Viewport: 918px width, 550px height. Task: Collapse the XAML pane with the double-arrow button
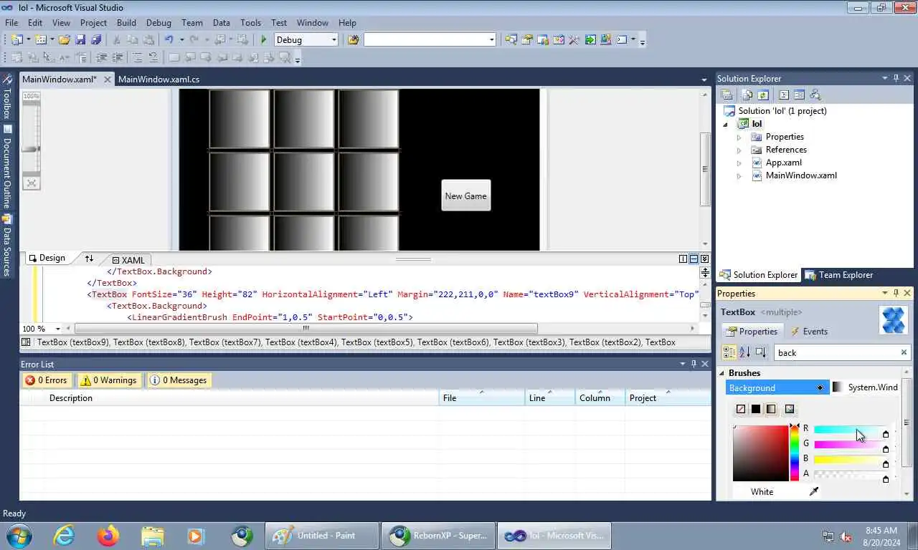pyautogui.click(x=704, y=259)
